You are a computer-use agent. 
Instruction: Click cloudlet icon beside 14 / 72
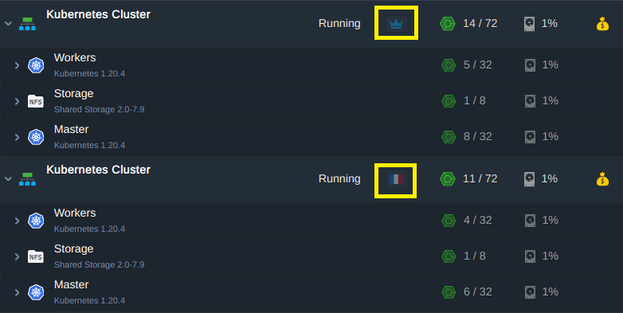coord(448,24)
